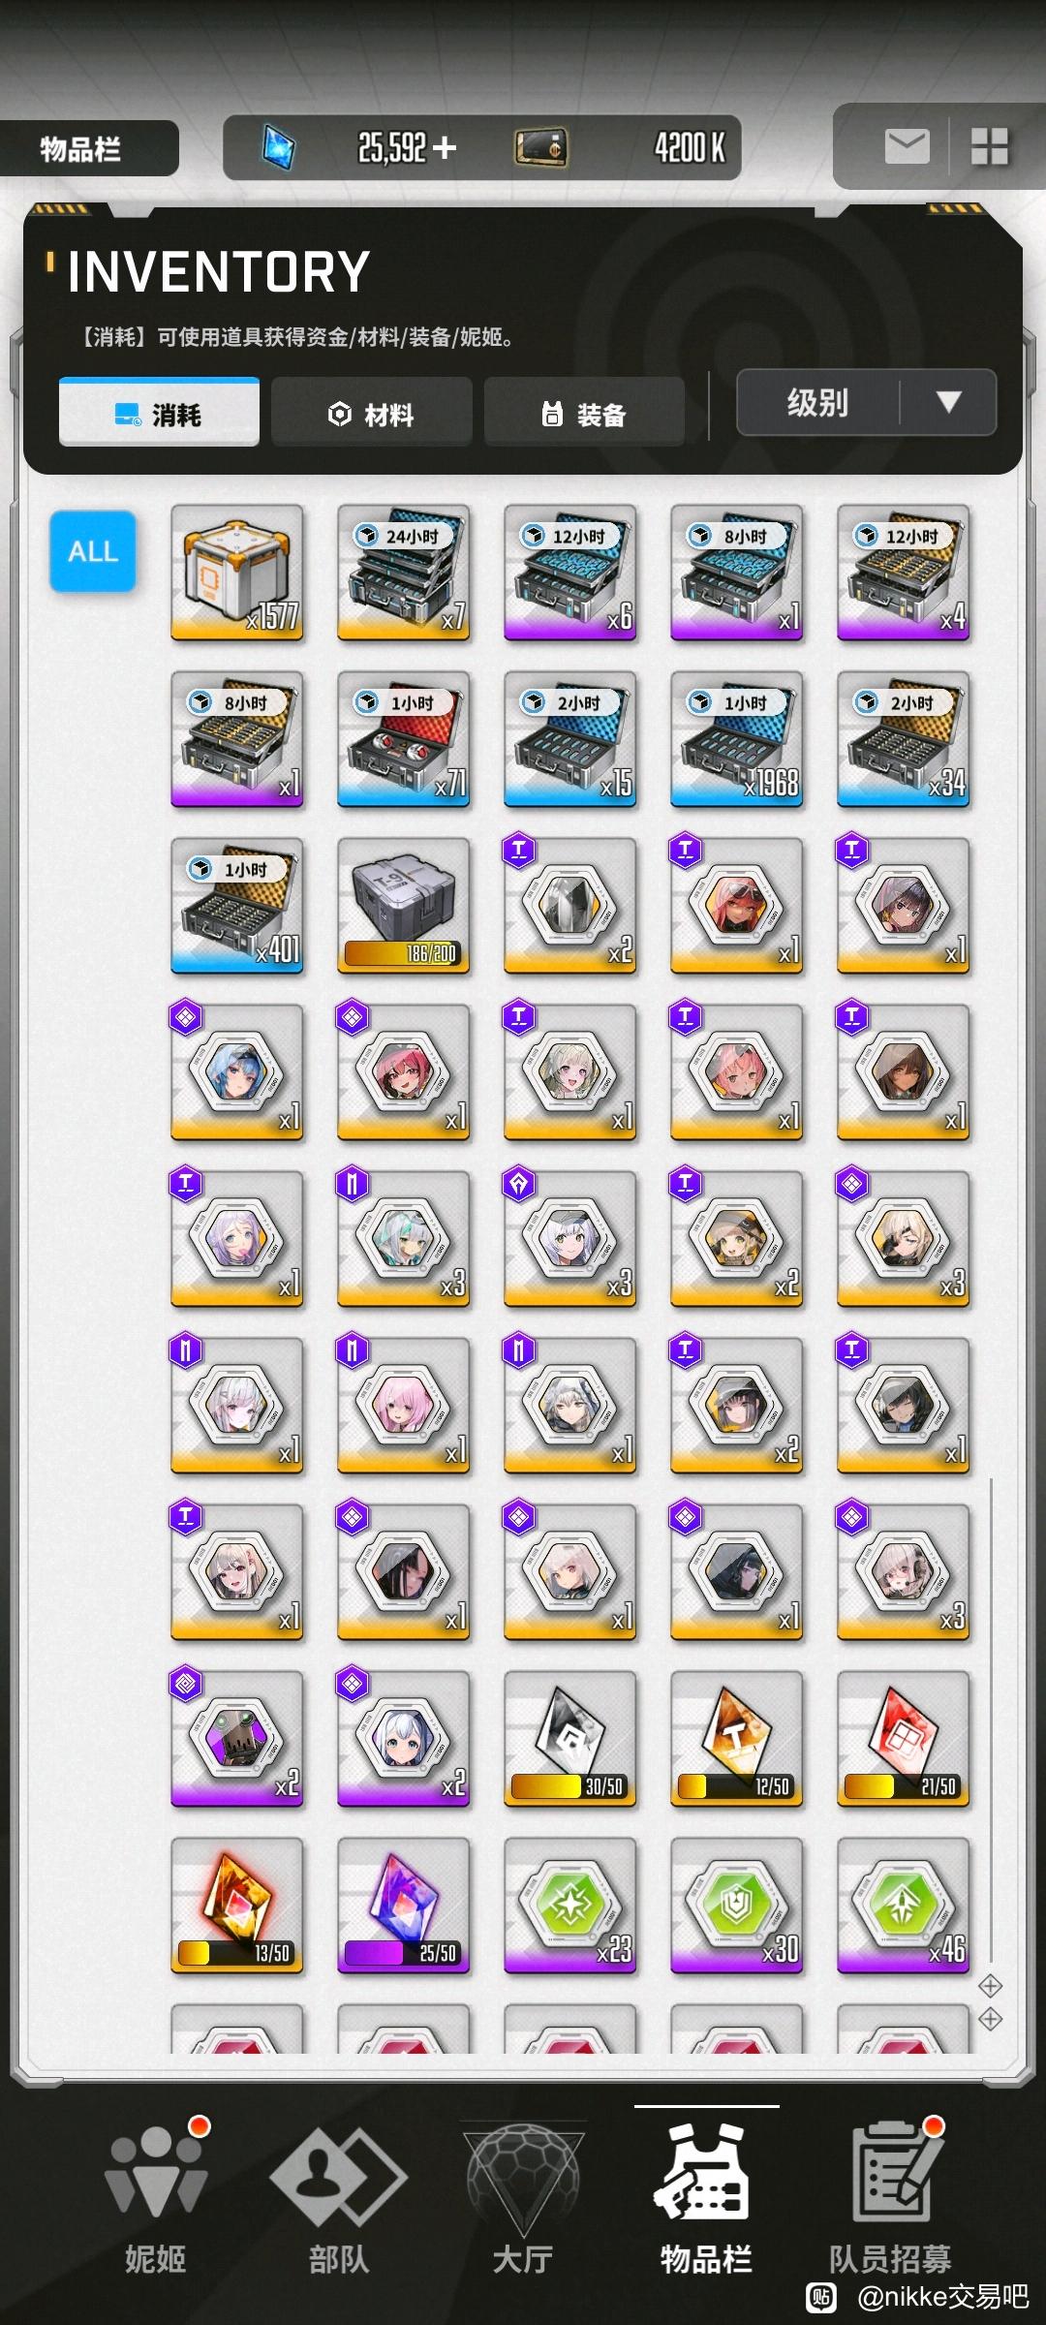
Task: Select the 消耗 tab
Action: [x=159, y=414]
